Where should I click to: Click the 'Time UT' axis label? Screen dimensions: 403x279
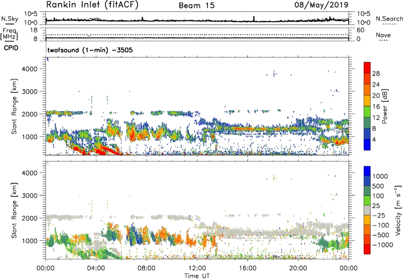pyautogui.click(x=197, y=276)
